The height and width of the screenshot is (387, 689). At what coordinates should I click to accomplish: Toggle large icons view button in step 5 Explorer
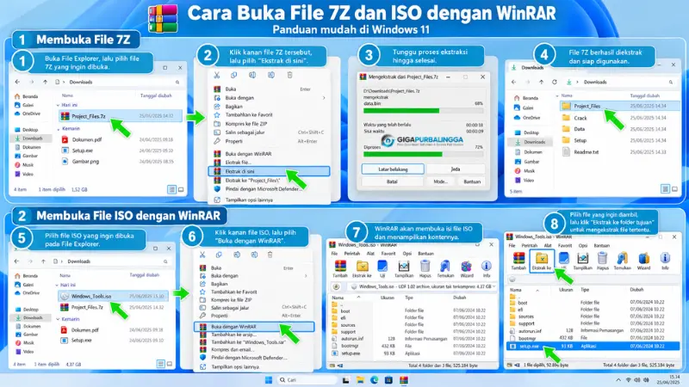pos(170,364)
